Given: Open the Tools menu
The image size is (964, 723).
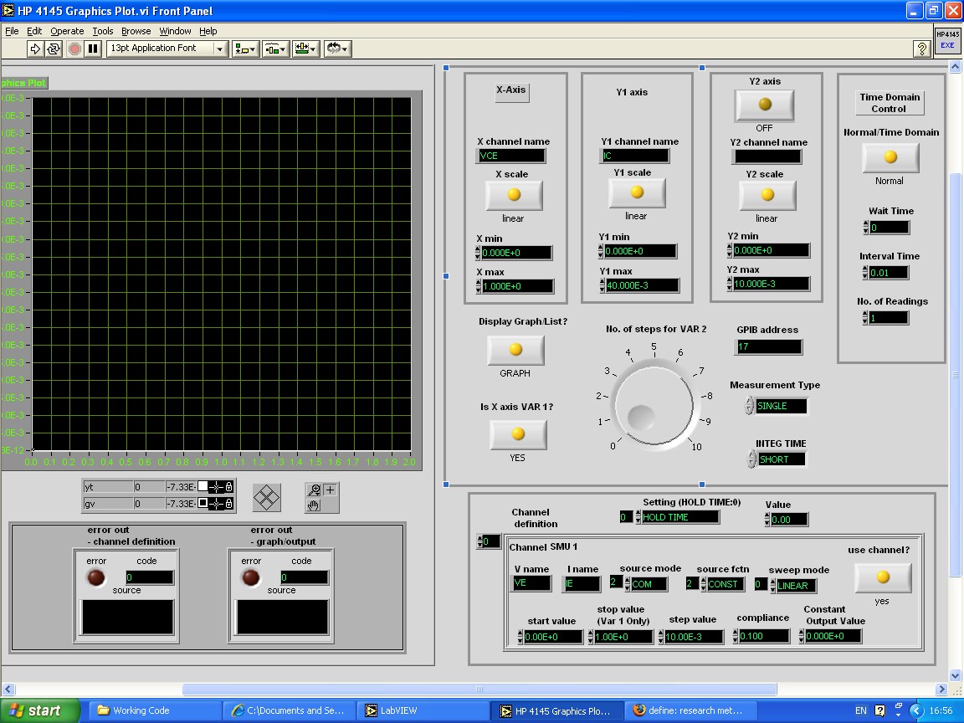Looking at the screenshot, I should (x=103, y=31).
